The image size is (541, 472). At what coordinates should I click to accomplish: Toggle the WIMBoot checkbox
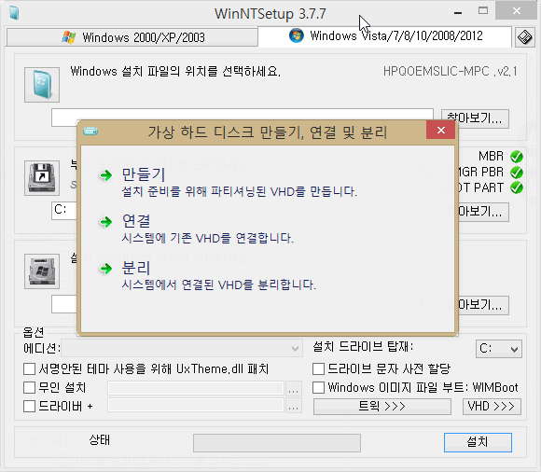318,387
